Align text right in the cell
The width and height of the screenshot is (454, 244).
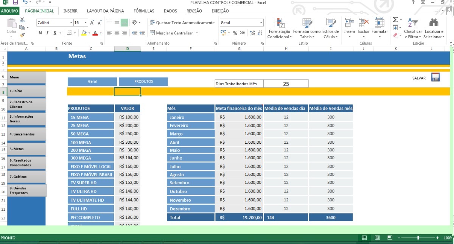[124, 33]
